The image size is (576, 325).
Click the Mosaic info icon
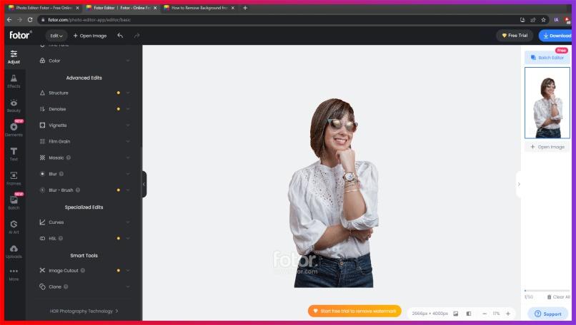click(69, 158)
